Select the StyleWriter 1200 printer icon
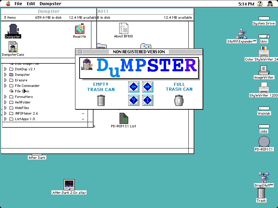Image resolution: width=278 pixels, height=208 pixels. click(264, 88)
